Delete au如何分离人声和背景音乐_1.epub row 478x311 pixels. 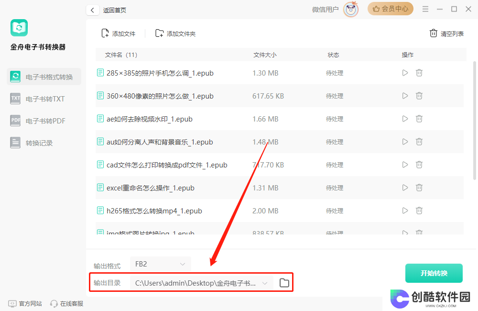tap(419, 141)
